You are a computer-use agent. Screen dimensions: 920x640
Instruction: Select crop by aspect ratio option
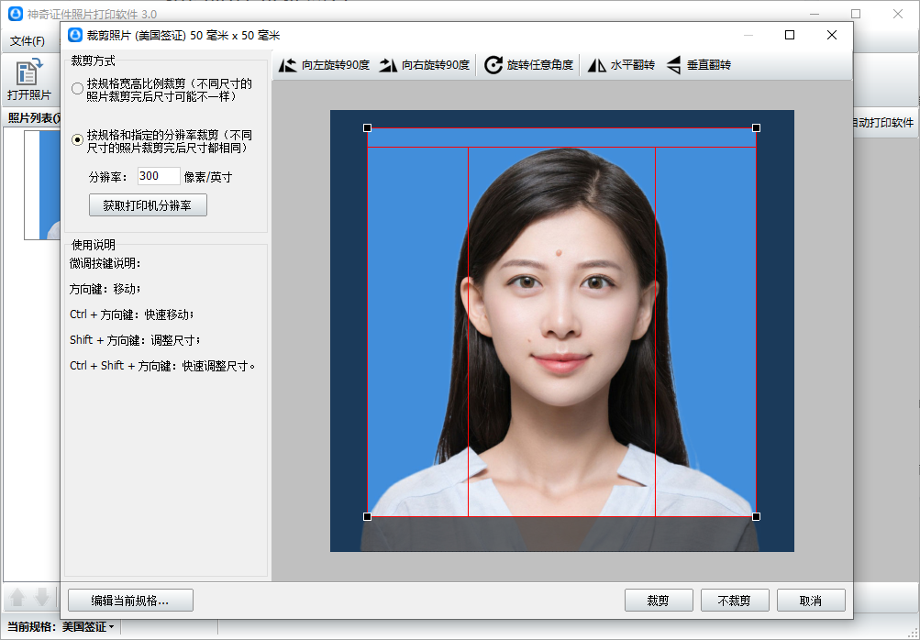(78, 89)
